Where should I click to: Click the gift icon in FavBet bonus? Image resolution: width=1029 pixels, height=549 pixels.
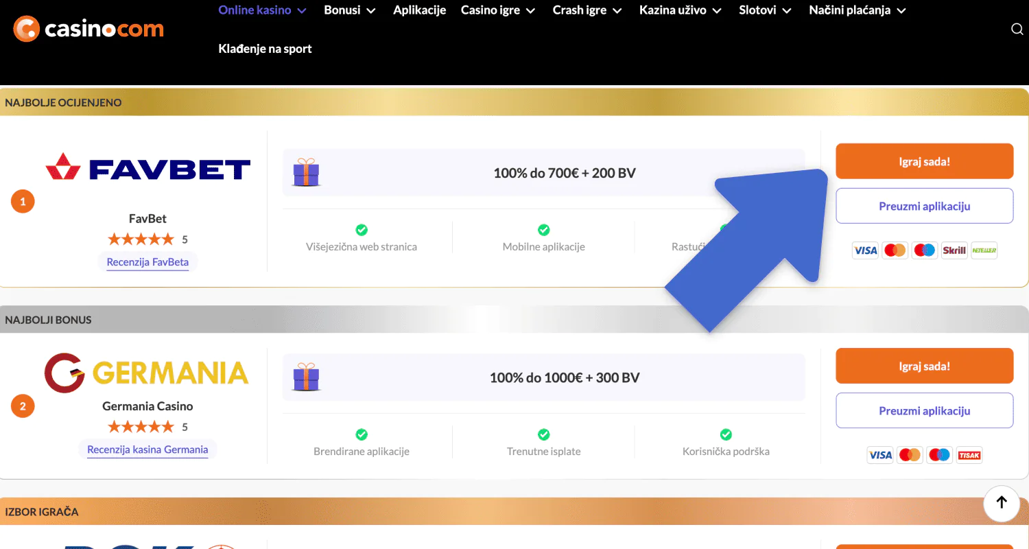306,172
